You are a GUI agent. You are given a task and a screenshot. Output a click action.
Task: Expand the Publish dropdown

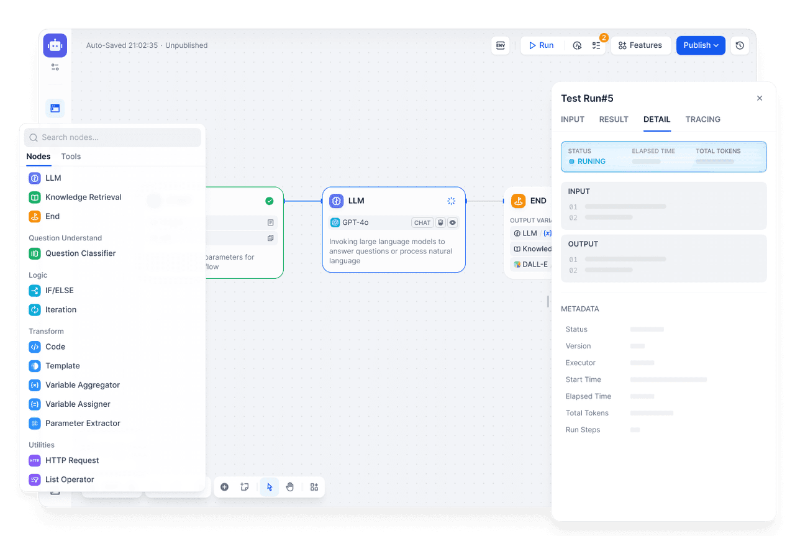tap(701, 45)
